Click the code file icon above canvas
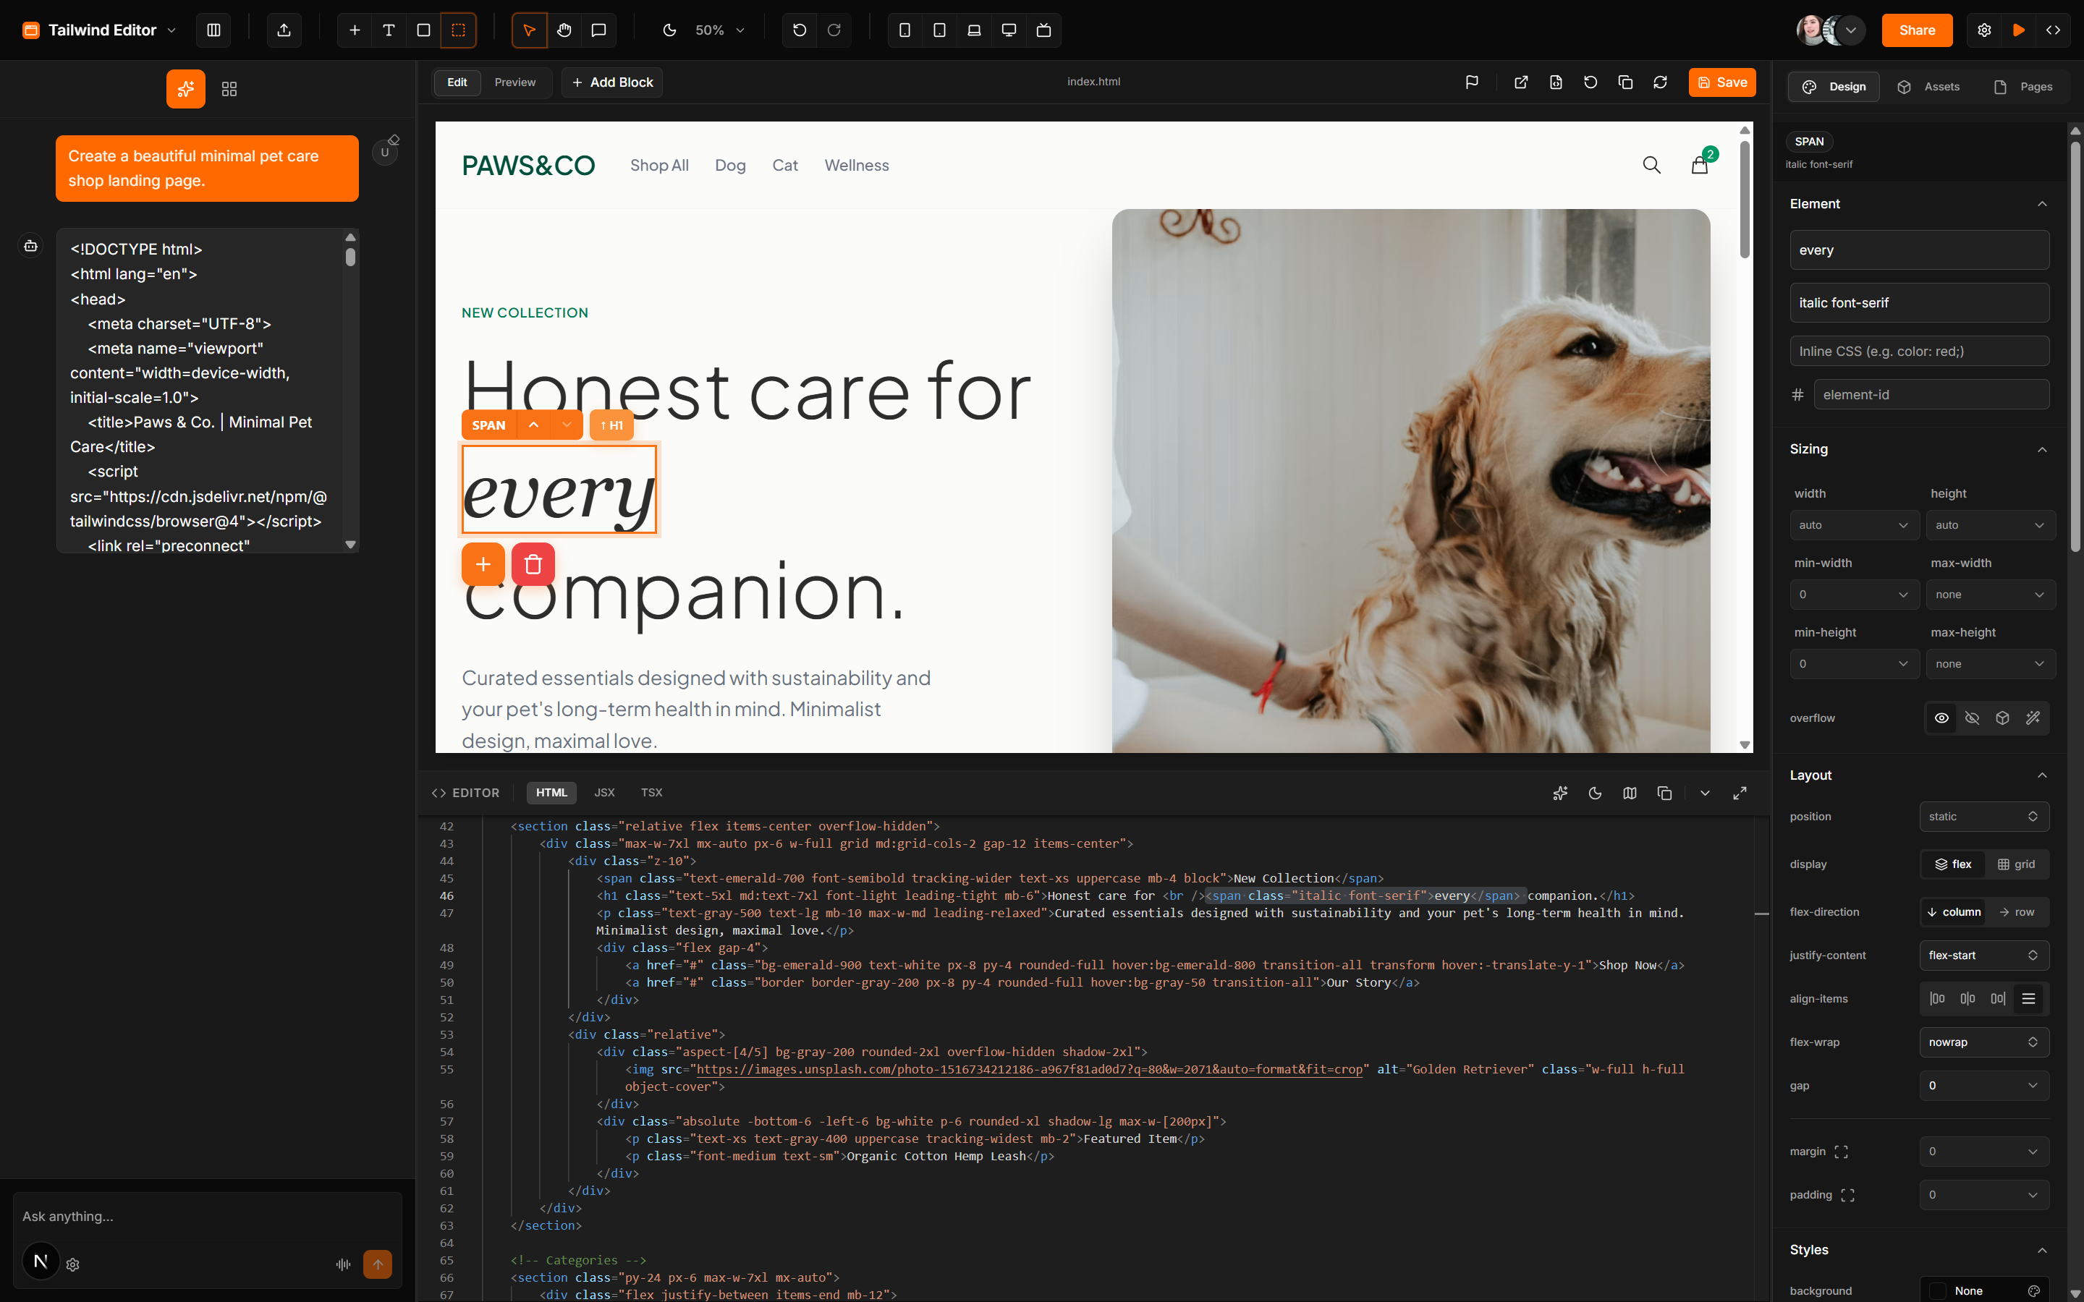Image resolution: width=2084 pixels, height=1302 pixels. pyautogui.click(x=1556, y=82)
